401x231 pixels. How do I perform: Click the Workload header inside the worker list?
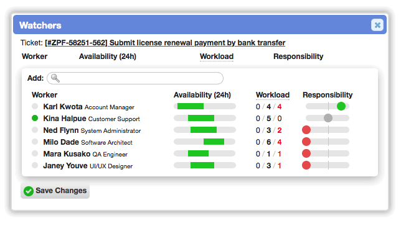pos(273,95)
